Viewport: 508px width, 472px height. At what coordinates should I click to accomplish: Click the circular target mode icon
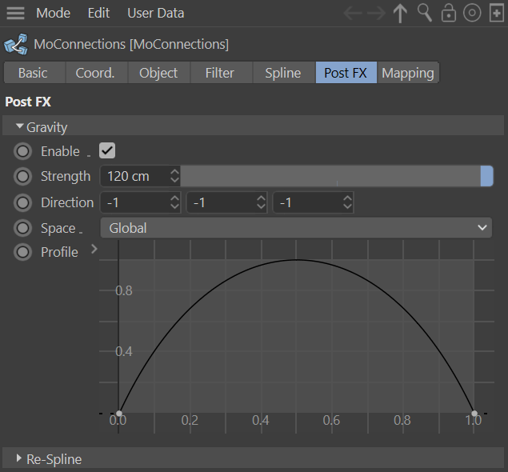tap(472, 13)
